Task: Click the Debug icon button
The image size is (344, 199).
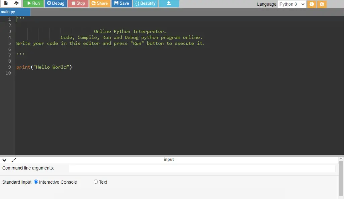Action: [x=55, y=4]
